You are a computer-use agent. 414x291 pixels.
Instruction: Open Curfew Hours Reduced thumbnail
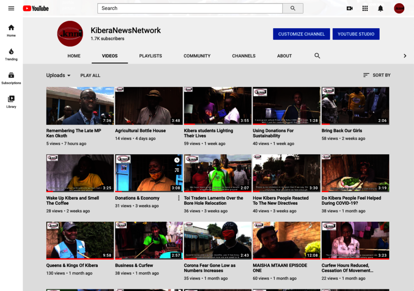[355, 241]
